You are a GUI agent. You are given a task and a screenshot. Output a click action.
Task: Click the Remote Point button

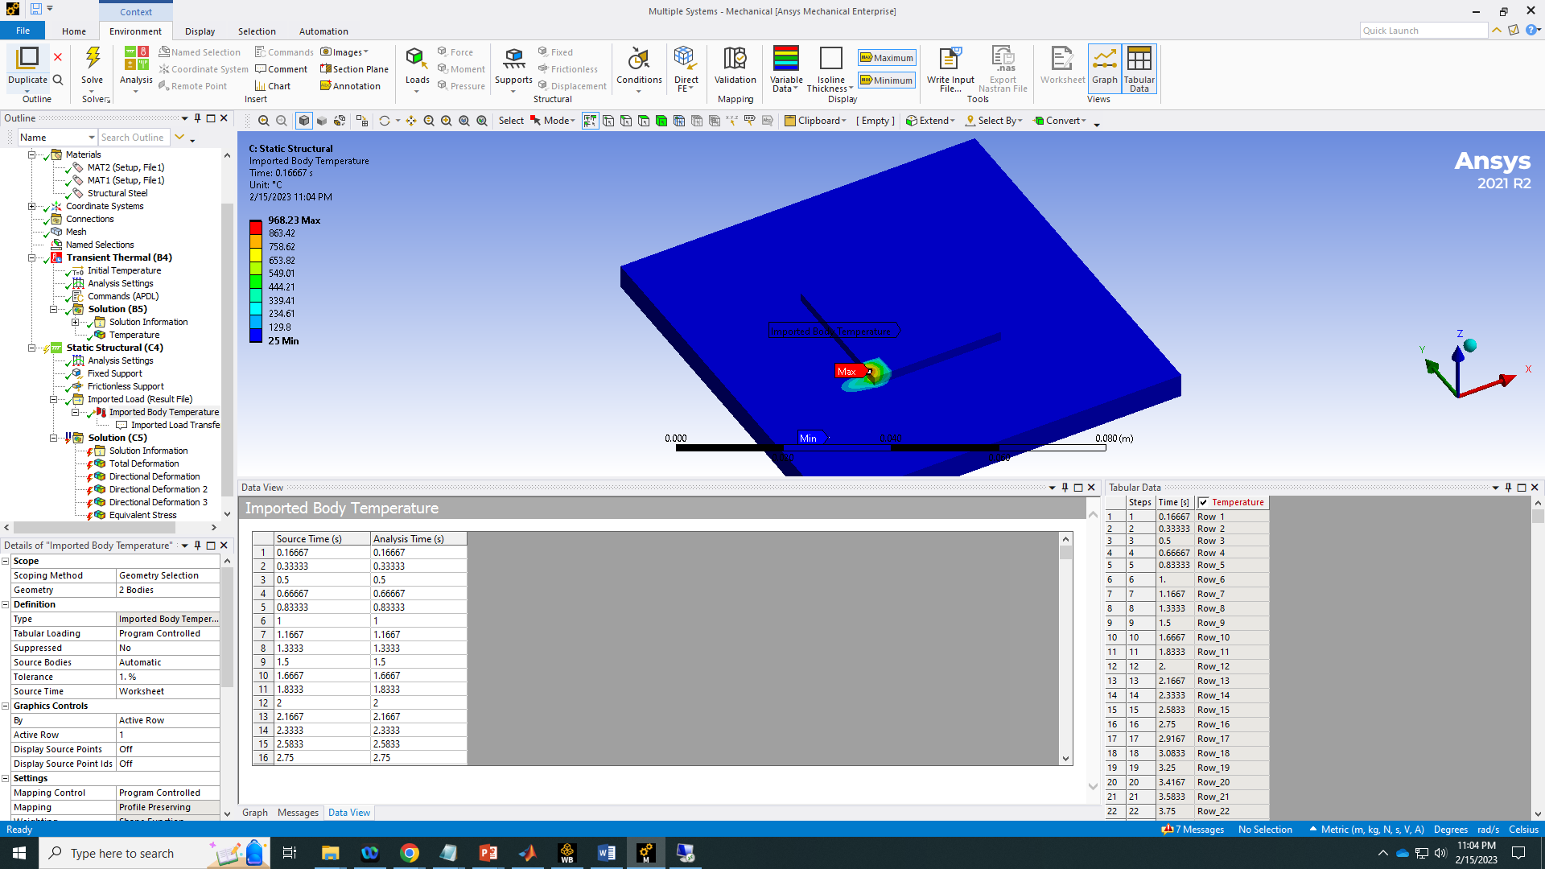tap(193, 86)
